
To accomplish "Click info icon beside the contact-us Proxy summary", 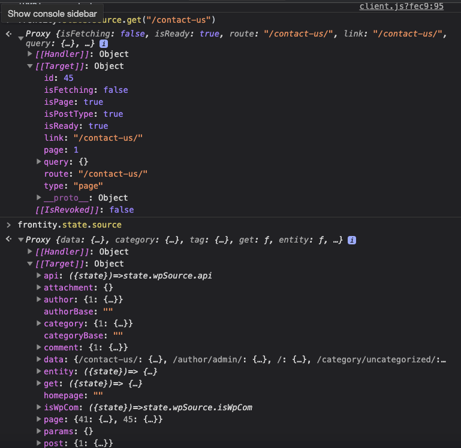I will click(104, 44).
